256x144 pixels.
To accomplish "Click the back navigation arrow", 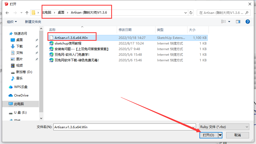I will (x=7, y=13).
